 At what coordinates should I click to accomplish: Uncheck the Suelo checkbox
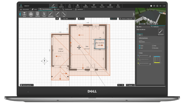[x=139, y=48]
